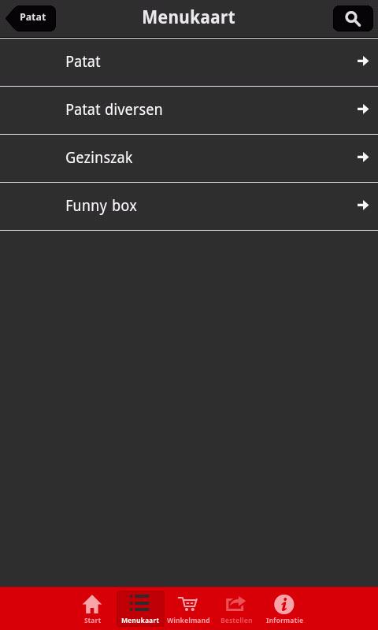Screen dimensions: 378x630
Task: Switch to the Informatie tab label
Action: point(284,621)
